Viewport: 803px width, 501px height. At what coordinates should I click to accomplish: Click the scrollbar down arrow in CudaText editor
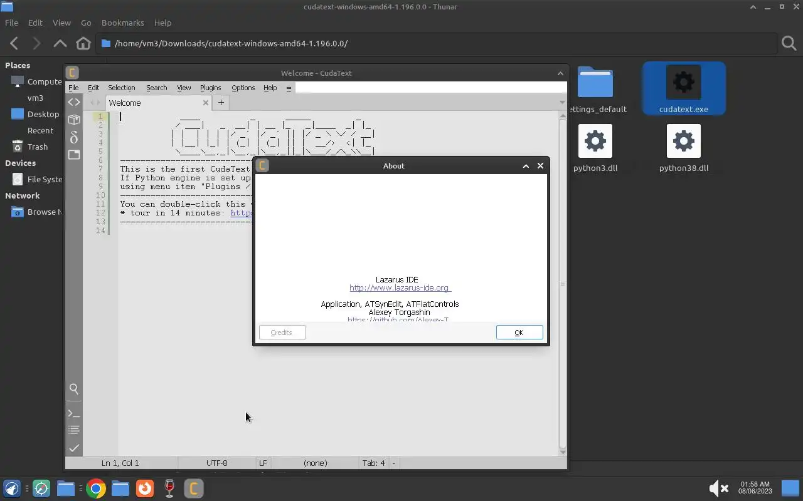coord(562,452)
